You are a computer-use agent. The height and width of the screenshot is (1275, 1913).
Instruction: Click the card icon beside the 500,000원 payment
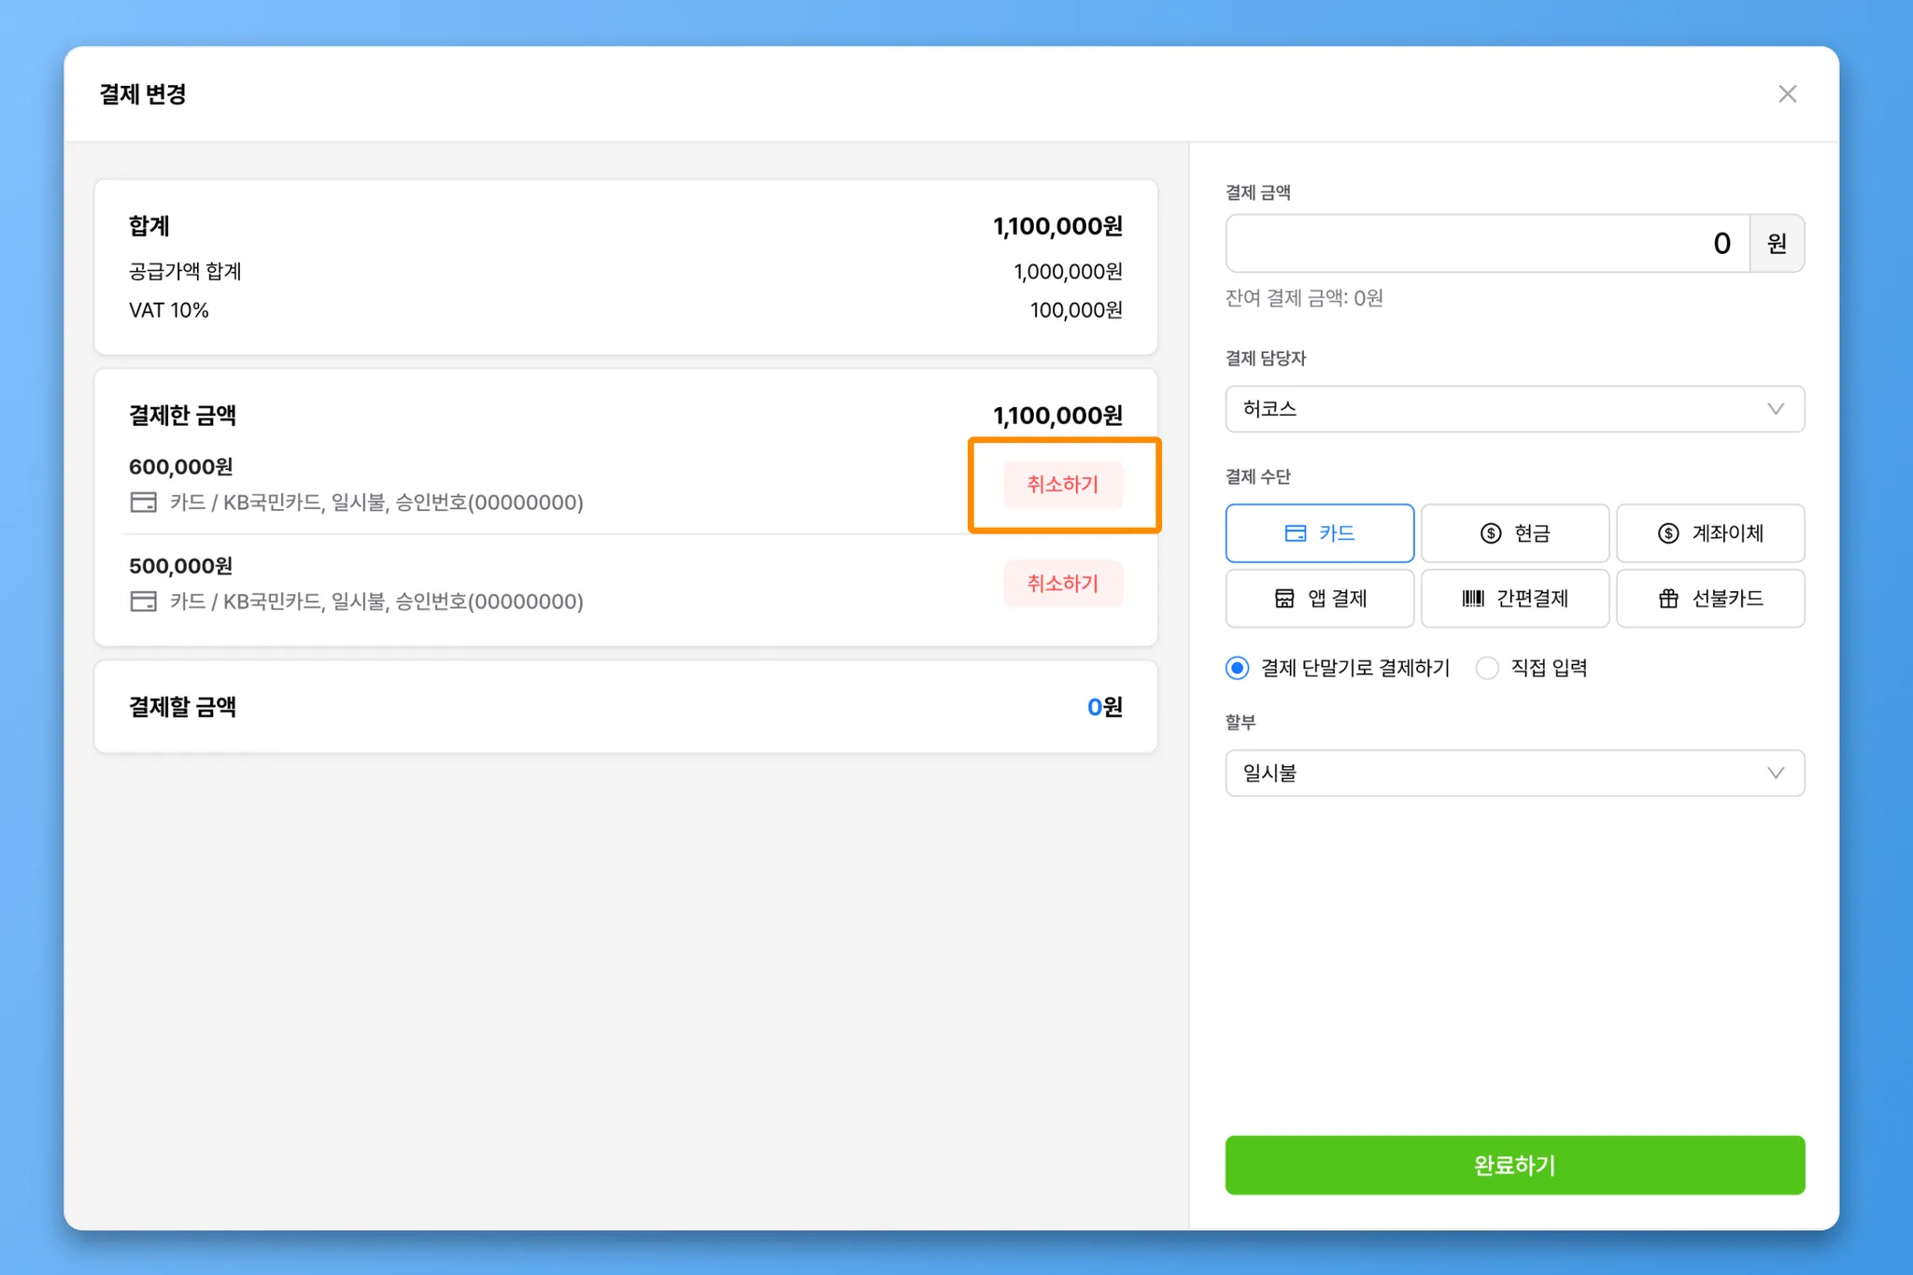click(x=143, y=602)
